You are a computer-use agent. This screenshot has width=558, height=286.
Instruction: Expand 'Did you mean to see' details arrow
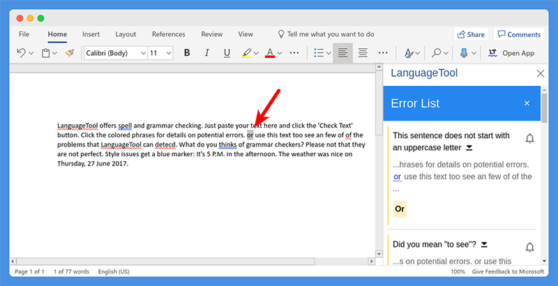tap(484, 244)
